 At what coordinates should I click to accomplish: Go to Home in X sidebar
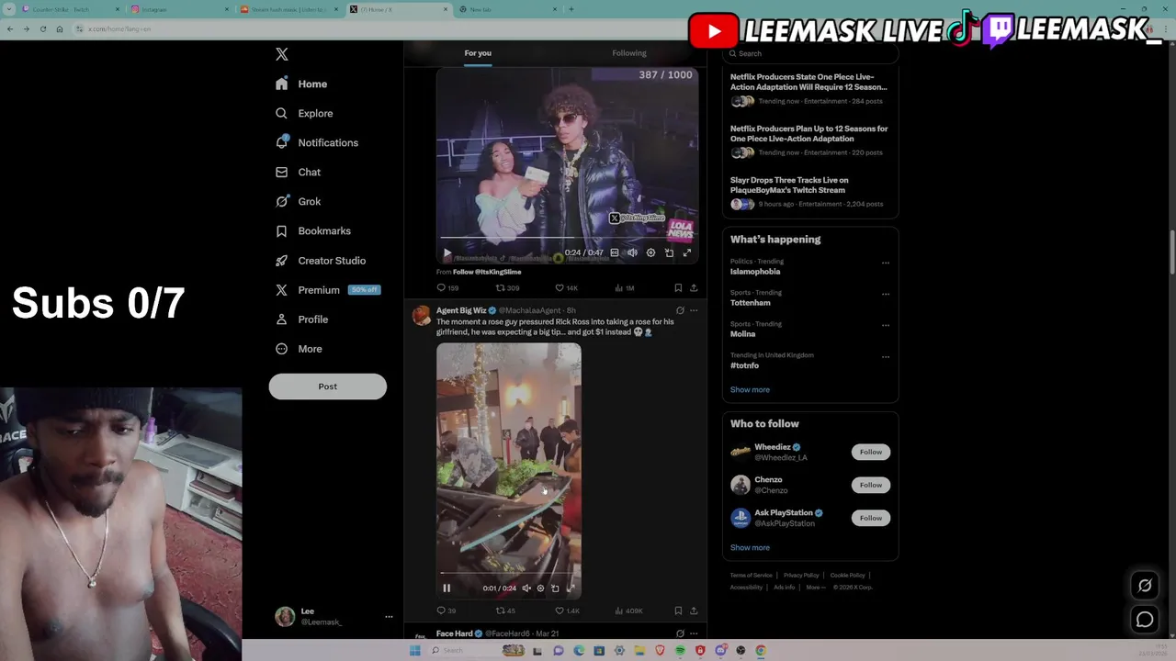(301, 84)
